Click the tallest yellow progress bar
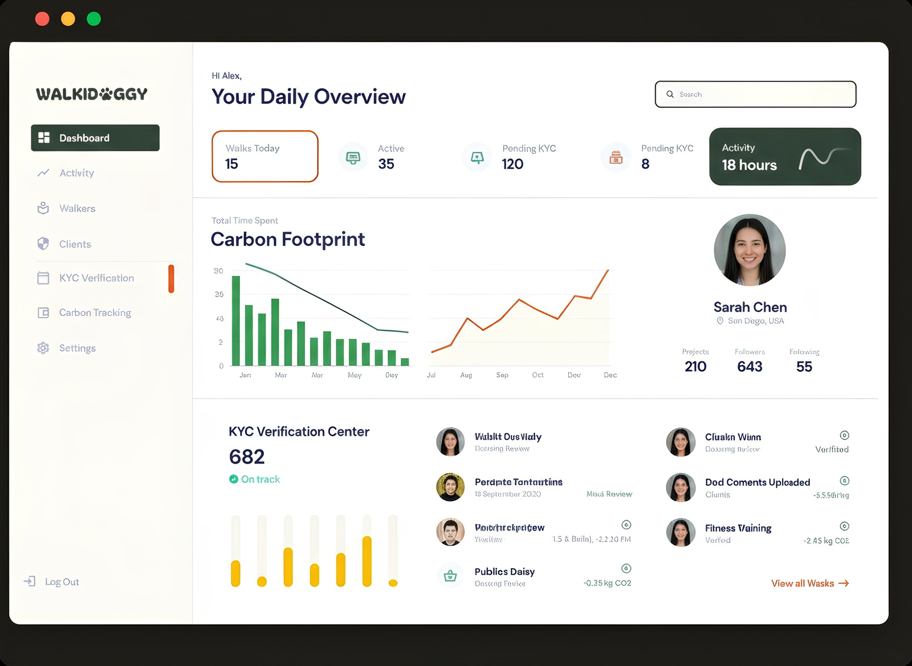 [x=367, y=561]
